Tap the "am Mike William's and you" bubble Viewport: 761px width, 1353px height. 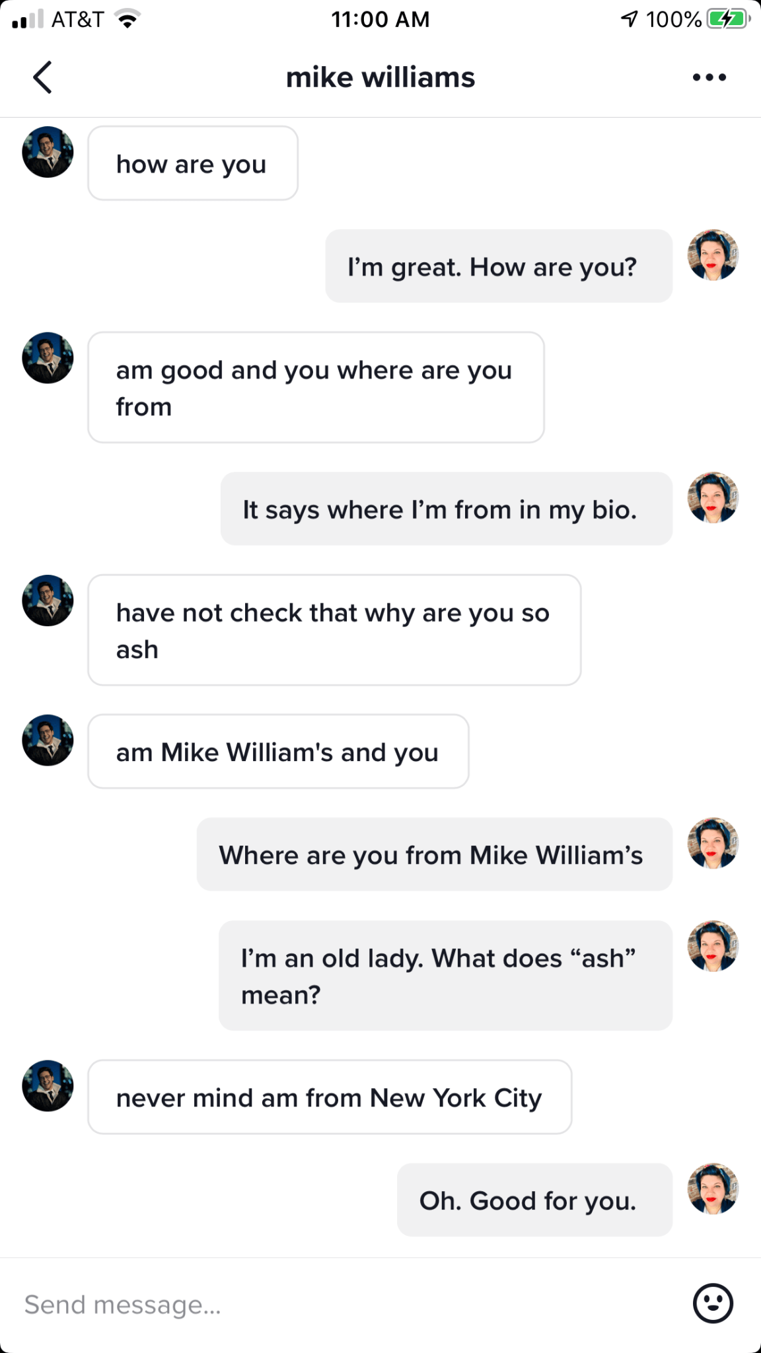click(278, 752)
